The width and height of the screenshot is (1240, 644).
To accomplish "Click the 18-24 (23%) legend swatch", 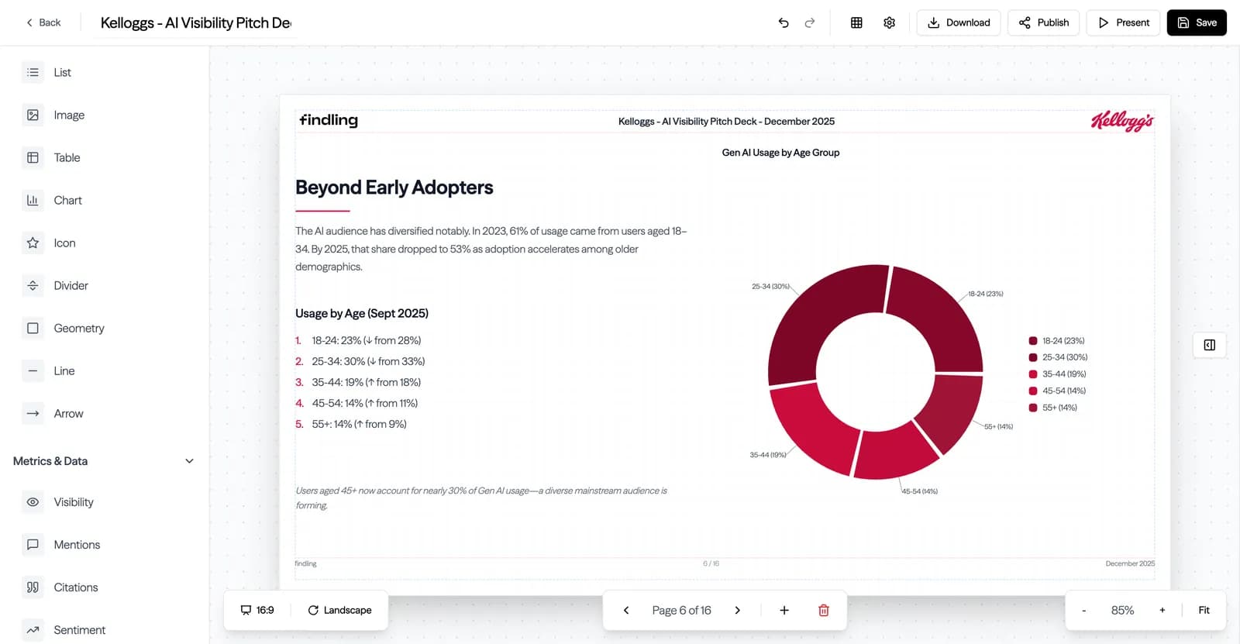I will (x=1033, y=340).
